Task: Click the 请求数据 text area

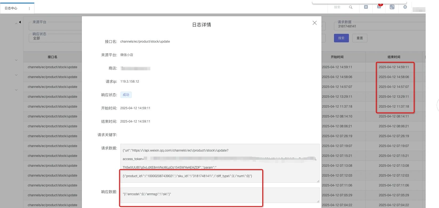Action: pyautogui.click(x=220, y=163)
